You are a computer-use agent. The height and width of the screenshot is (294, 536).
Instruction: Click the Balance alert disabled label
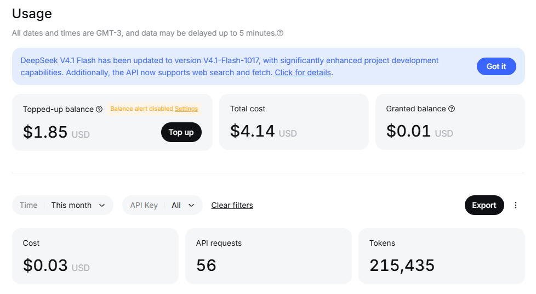click(x=141, y=109)
